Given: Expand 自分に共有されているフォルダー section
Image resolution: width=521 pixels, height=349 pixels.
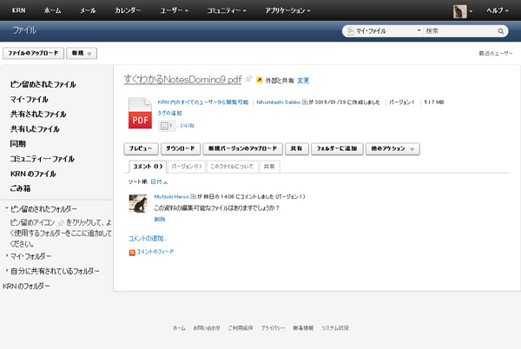Looking at the screenshot, I should [x=6, y=271].
